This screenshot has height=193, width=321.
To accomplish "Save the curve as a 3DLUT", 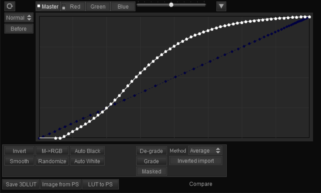I will click(x=21, y=184).
